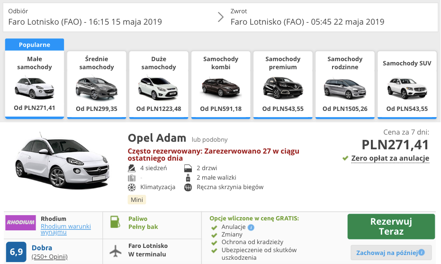Viewport: 441px width, 264px height.
Task: Select the Samochody rodzinne category
Action: pyautogui.click(x=345, y=84)
